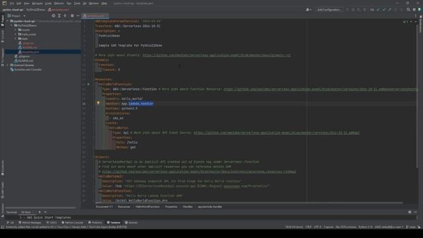Open the Python Packages tool window
423x238 pixels.
(x=30, y=223)
